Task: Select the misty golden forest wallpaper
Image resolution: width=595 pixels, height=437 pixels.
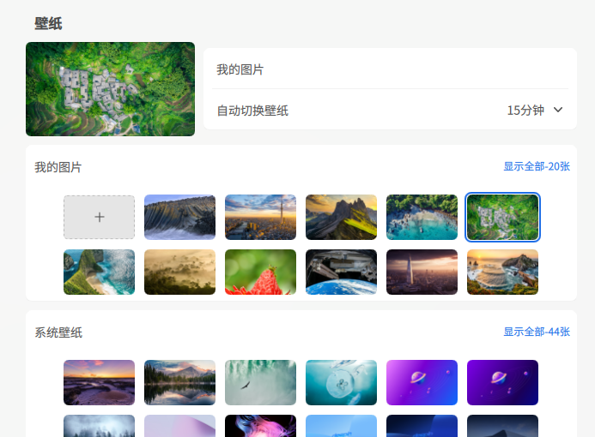Action: (x=179, y=272)
